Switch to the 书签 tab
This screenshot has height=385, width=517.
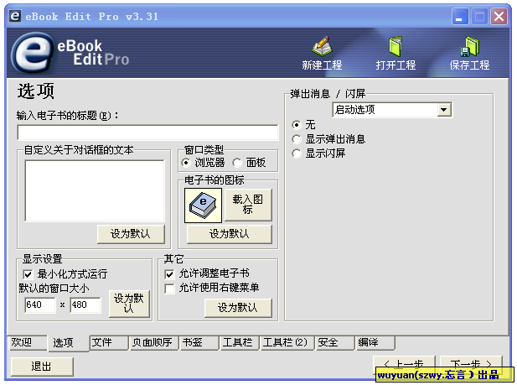click(199, 342)
